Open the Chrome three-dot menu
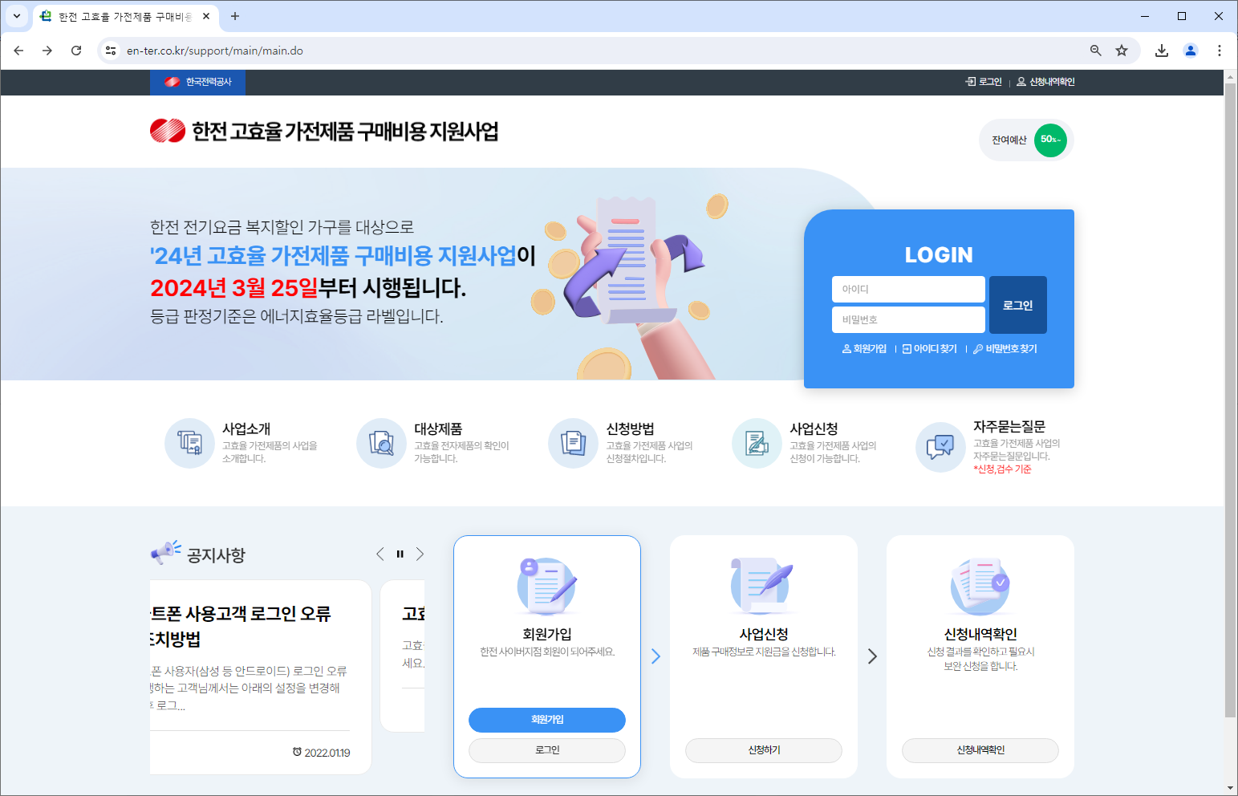 pos(1220,51)
